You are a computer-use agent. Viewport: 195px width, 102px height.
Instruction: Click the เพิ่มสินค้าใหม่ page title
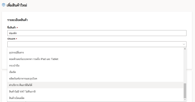17,5
